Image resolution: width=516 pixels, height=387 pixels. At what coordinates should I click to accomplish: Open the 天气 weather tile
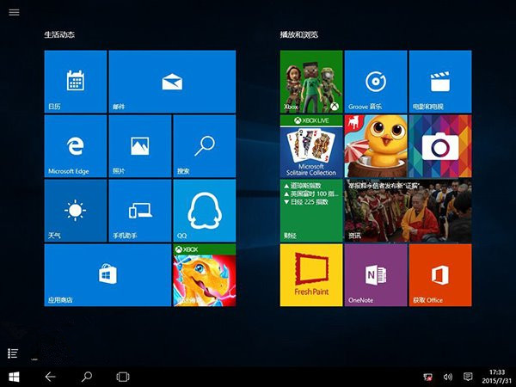[x=76, y=211]
